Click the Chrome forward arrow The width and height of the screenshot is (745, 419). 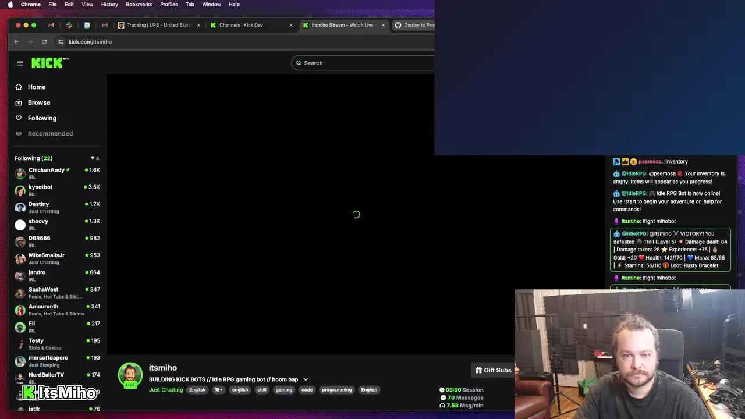pos(30,42)
